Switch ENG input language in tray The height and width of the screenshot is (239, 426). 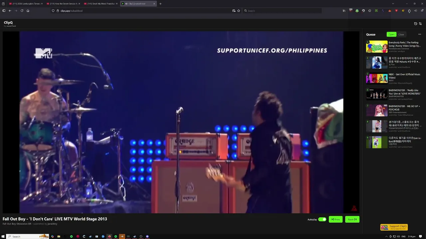click(x=403, y=236)
